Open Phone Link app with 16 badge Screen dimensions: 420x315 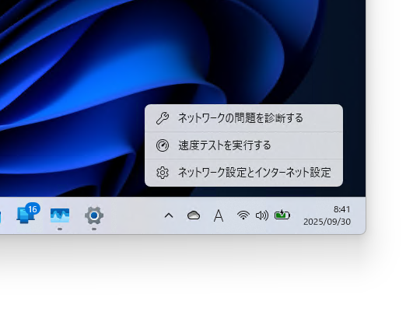26,215
